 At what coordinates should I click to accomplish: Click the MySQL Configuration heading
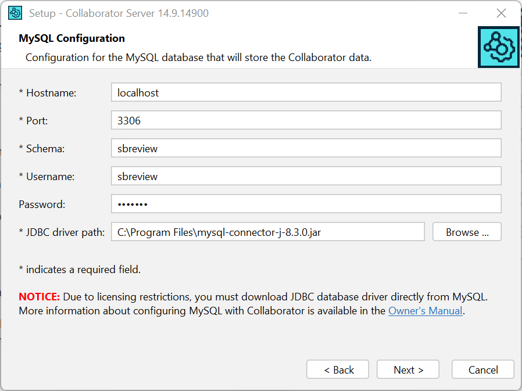point(70,38)
